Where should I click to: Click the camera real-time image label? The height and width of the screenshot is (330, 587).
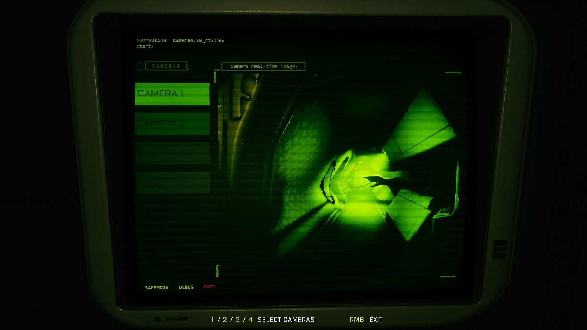(x=263, y=66)
